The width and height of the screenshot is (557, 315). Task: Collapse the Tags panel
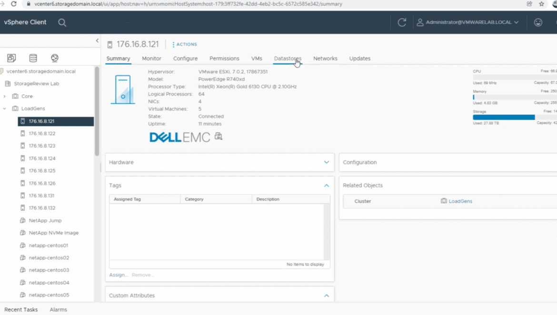point(327,185)
